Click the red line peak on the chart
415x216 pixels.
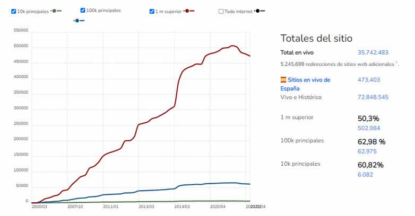coord(232,46)
